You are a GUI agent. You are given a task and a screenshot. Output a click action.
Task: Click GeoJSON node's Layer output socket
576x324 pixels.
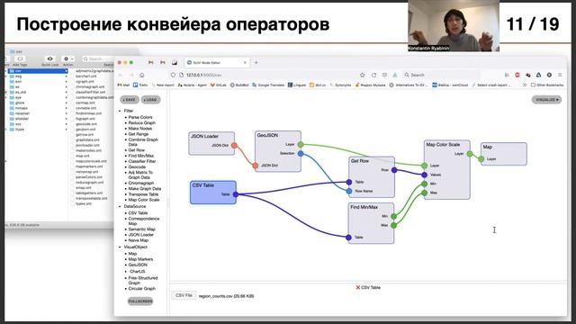(x=301, y=144)
